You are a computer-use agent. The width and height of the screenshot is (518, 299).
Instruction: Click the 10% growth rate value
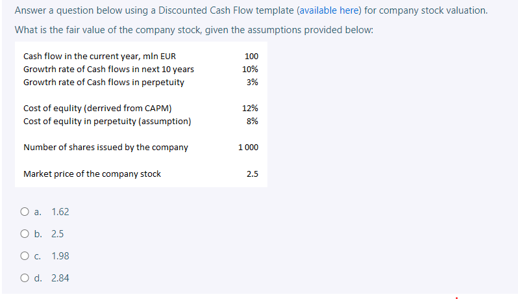tap(250, 70)
